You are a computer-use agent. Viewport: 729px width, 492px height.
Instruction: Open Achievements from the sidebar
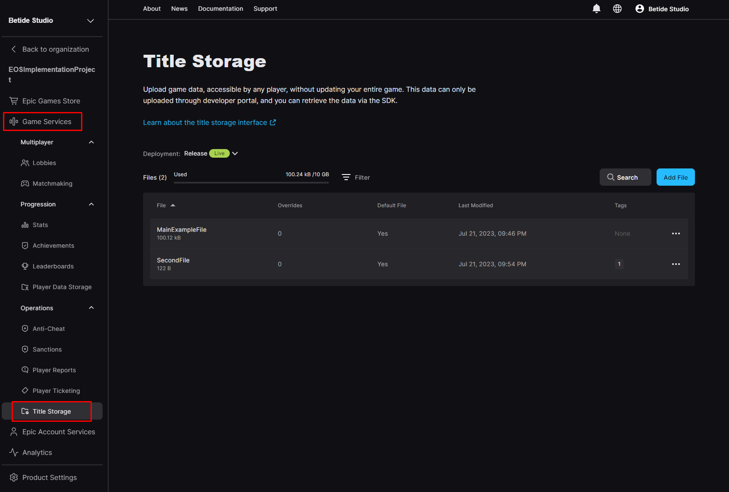(53, 245)
